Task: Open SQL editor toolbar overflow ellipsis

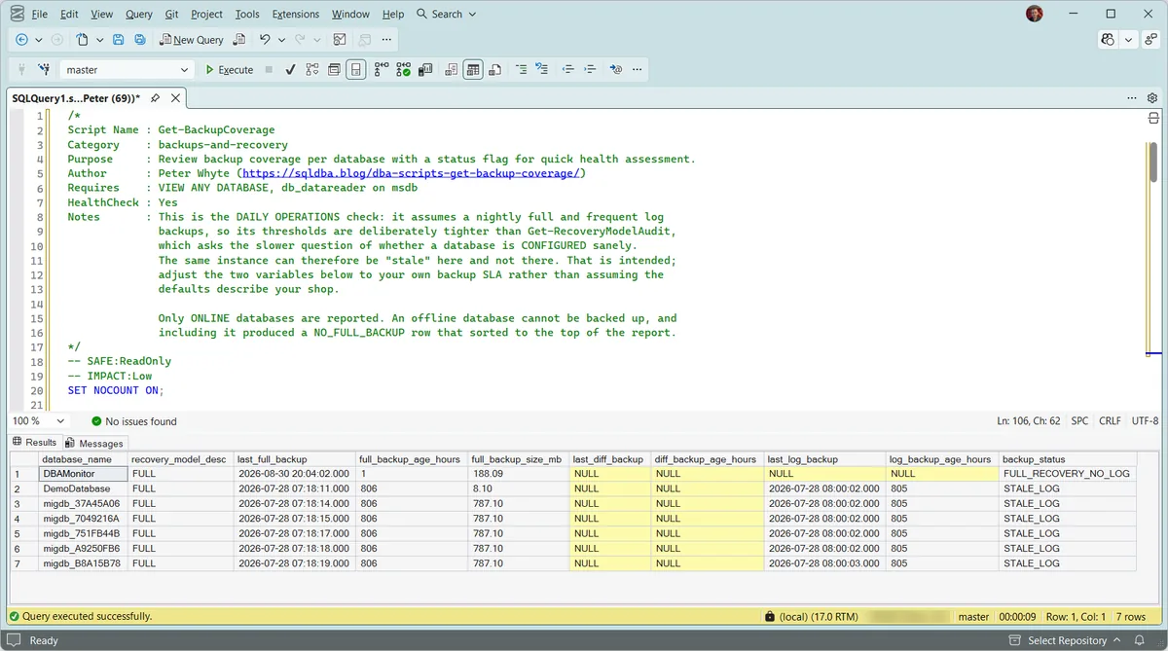Action: (638, 70)
